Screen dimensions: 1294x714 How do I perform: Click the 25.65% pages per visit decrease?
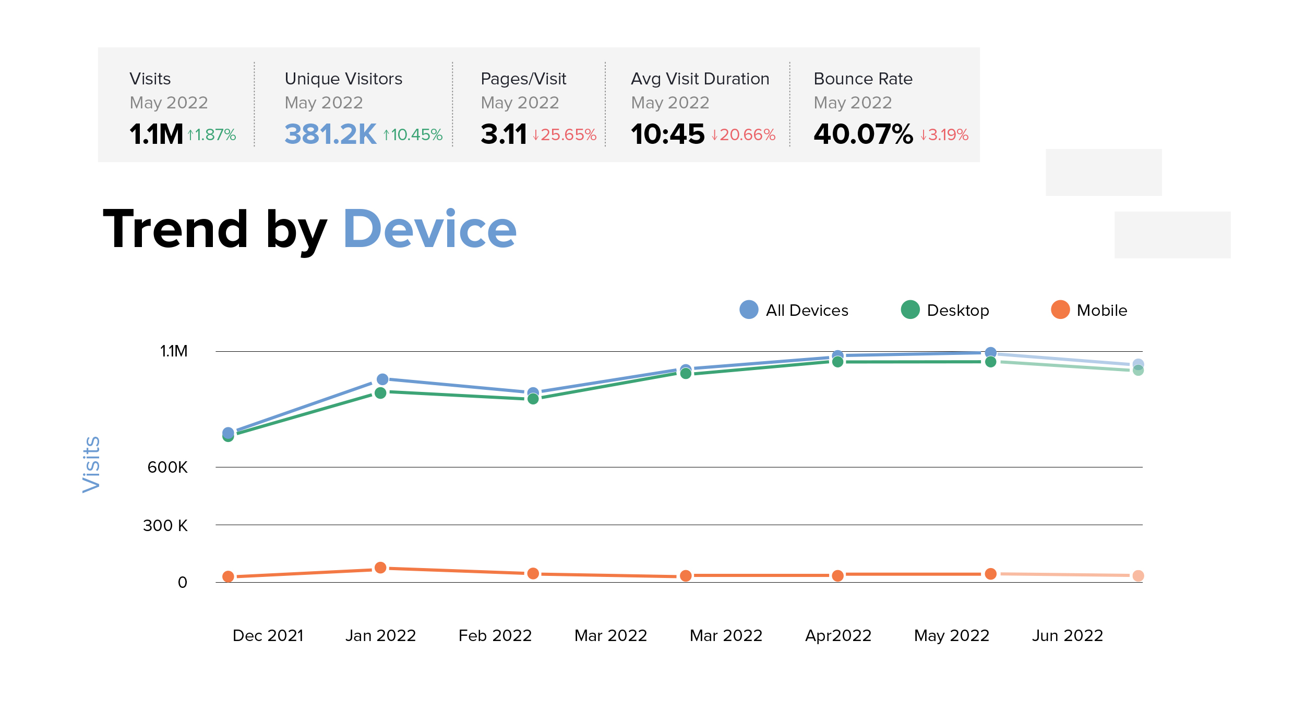[565, 135]
